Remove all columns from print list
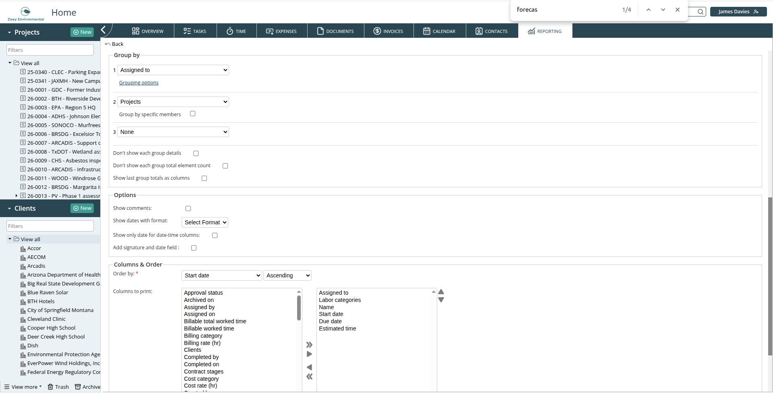The image size is (773, 394). click(309, 377)
